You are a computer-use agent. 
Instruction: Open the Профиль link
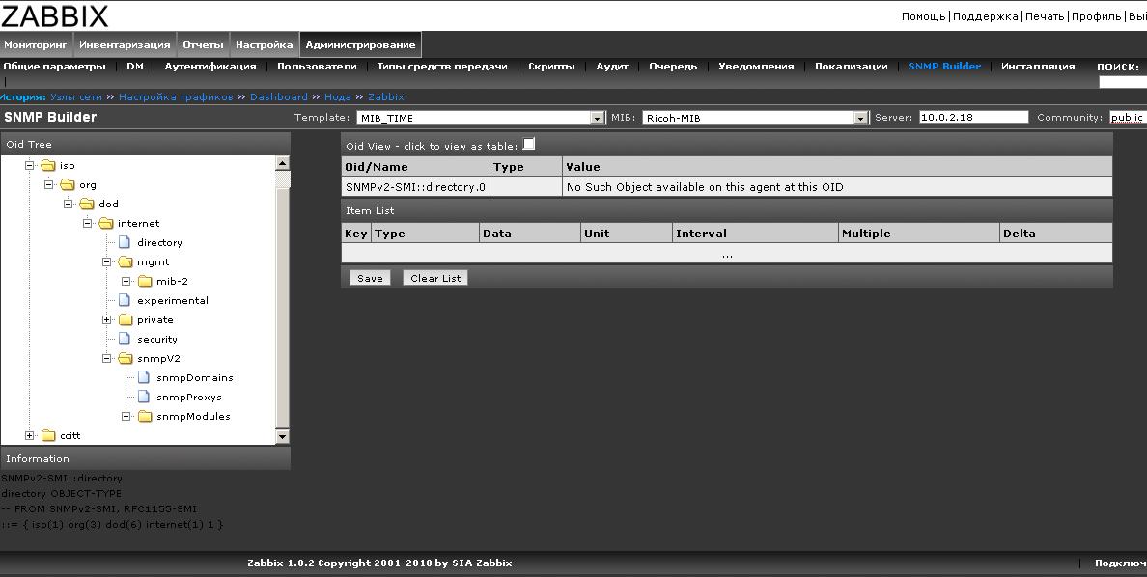[1096, 16]
